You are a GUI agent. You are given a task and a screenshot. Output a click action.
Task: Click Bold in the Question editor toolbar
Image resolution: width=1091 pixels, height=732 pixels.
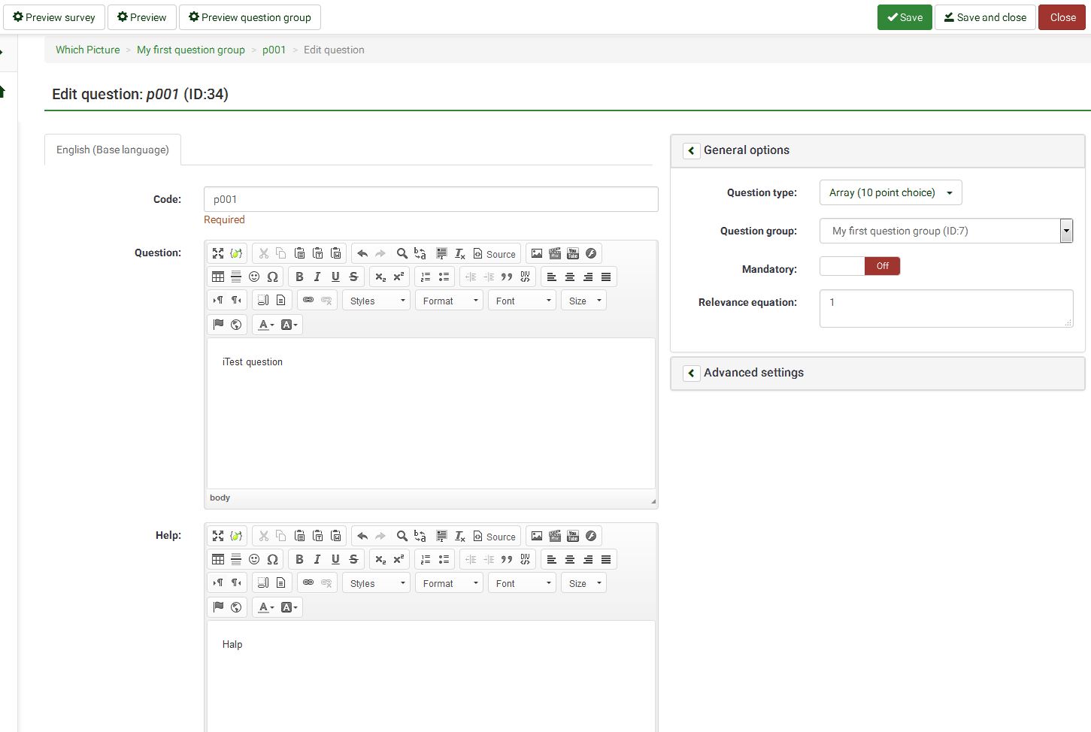pyautogui.click(x=299, y=277)
